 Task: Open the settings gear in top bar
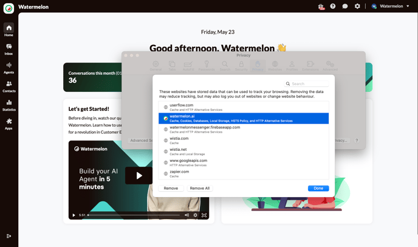357,6
